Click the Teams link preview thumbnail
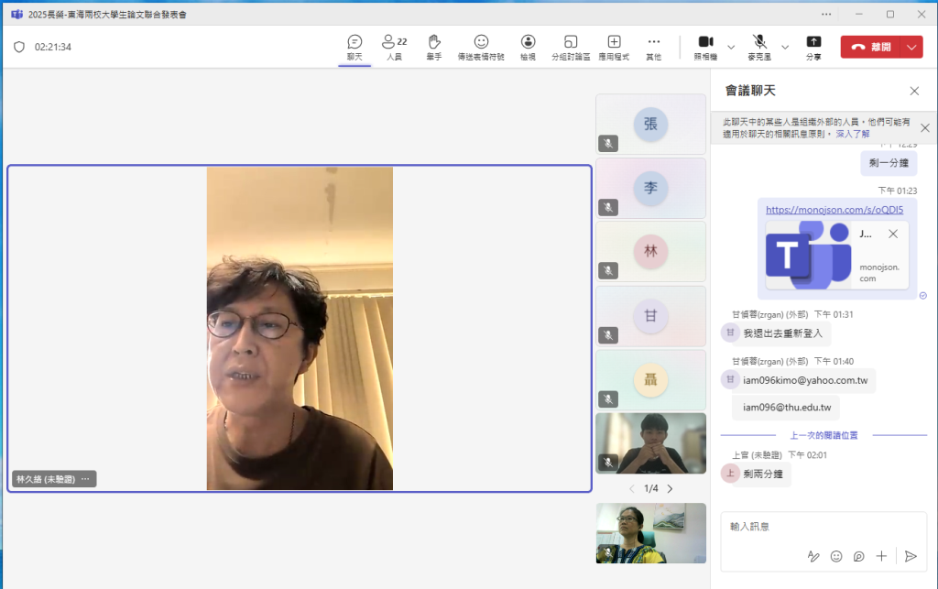 tap(809, 256)
